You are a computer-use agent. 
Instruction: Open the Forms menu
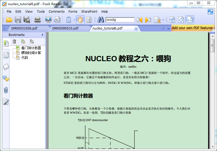point(73,12)
